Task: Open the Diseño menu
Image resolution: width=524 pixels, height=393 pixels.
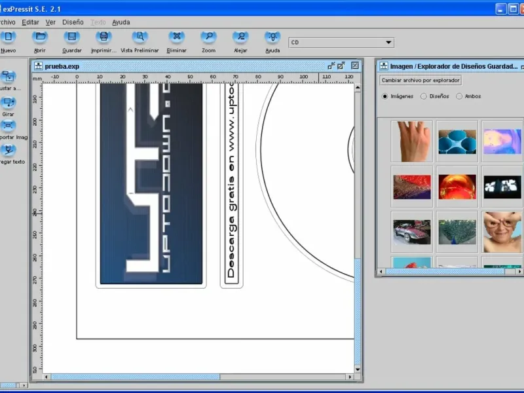Action: click(73, 22)
